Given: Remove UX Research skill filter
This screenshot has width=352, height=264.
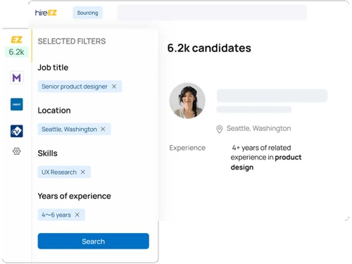Looking at the screenshot, I should [x=83, y=172].
